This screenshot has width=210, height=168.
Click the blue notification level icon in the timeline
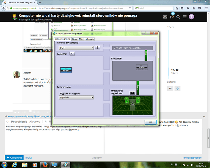pyautogui.click(x=177, y=89)
